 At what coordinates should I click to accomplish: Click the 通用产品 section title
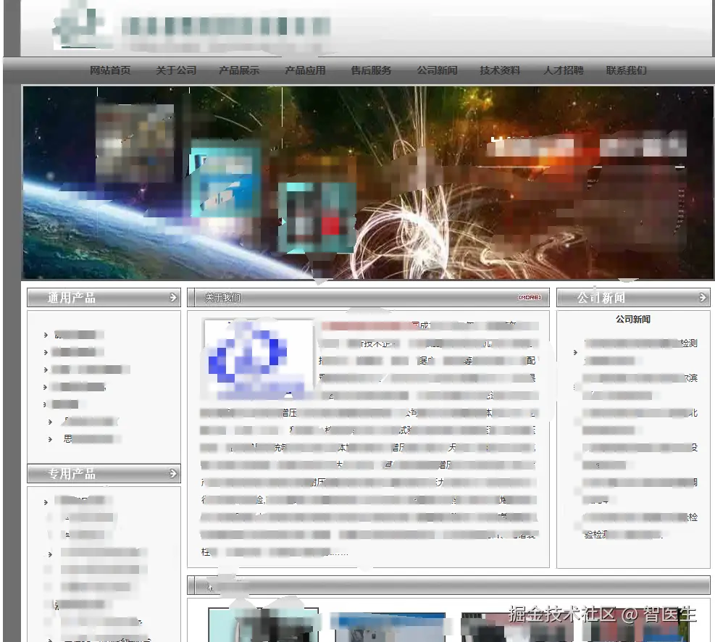click(72, 297)
